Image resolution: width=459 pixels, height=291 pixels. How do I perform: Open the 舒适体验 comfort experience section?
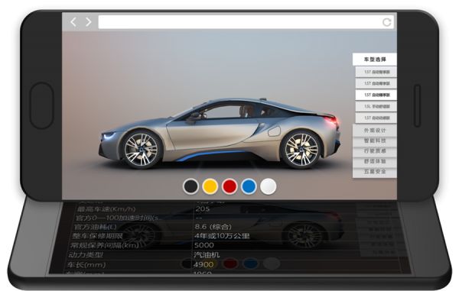pos(375,161)
